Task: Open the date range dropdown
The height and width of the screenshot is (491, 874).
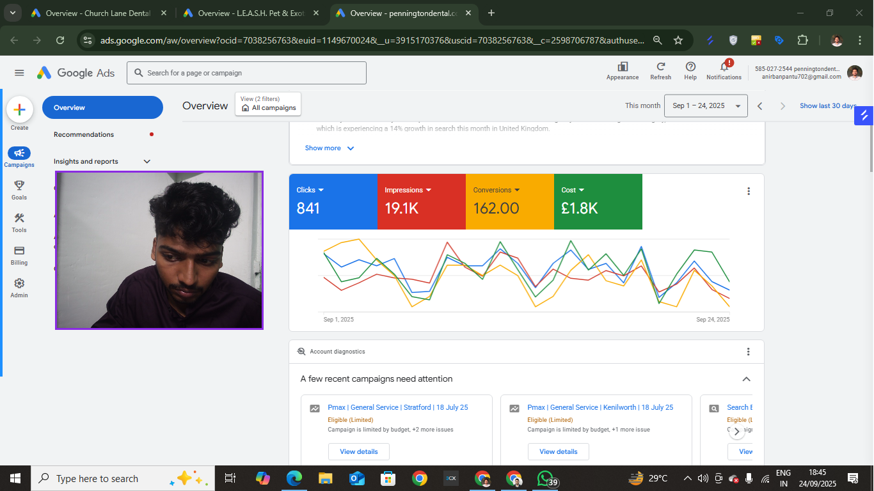Action: click(x=706, y=106)
